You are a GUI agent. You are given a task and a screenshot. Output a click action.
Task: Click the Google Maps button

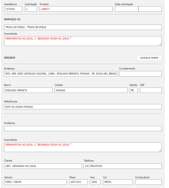click(149, 58)
